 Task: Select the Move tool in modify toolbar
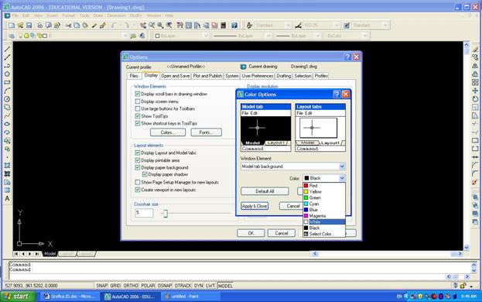coord(475,91)
